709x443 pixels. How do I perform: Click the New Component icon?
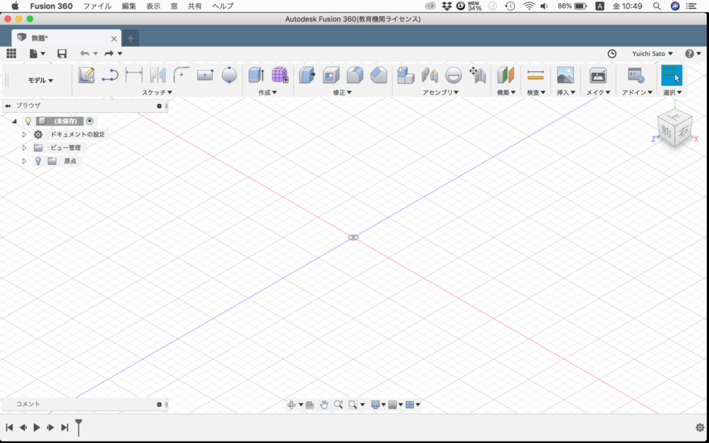406,75
